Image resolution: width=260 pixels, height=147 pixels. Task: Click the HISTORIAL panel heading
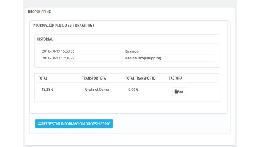pyautogui.click(x=45, y=39)
